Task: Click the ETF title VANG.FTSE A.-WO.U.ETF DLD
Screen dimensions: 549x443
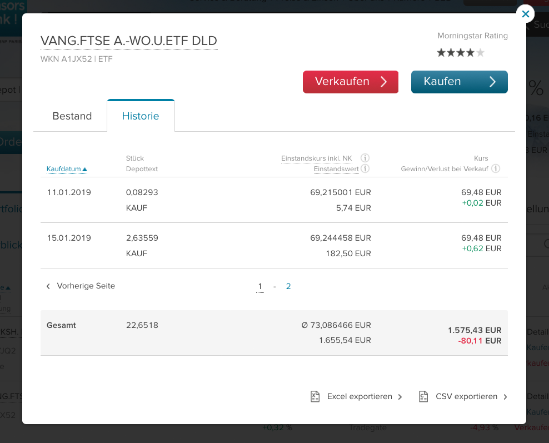Action: click(129, 41)
